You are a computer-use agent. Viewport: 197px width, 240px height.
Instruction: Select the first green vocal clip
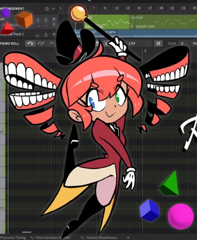(x=107, y=22)
